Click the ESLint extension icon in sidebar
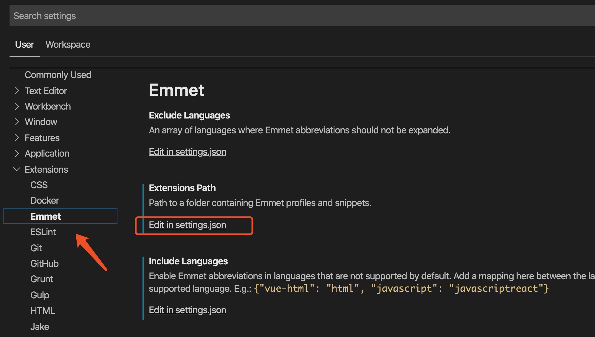The image size is (595, 337). click(x=43, y=232)
